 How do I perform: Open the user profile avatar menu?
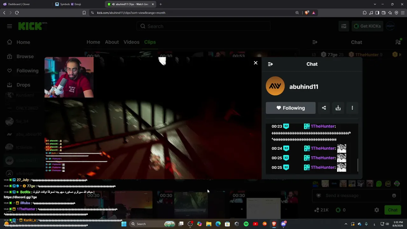point(391,26)
